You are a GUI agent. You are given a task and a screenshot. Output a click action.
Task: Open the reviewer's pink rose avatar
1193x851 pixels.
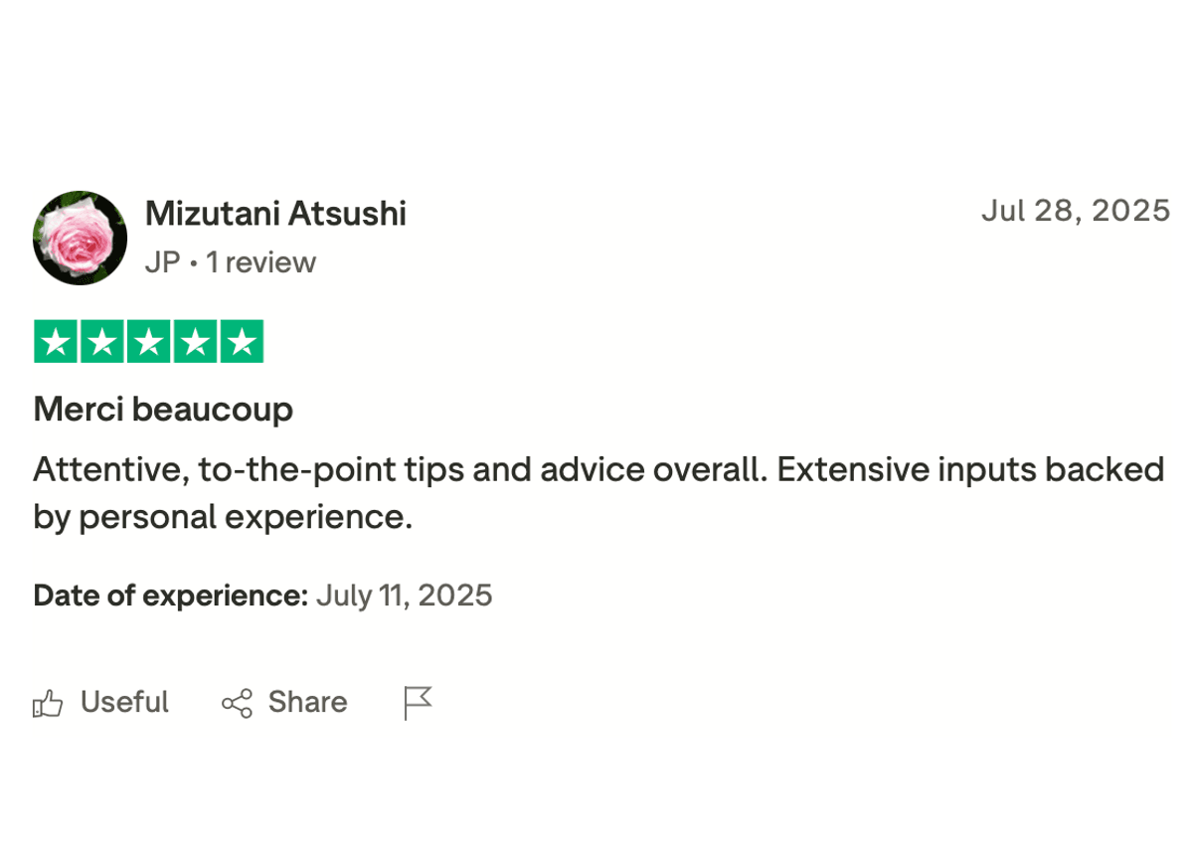pyautogui.click(x=80, y=238)
